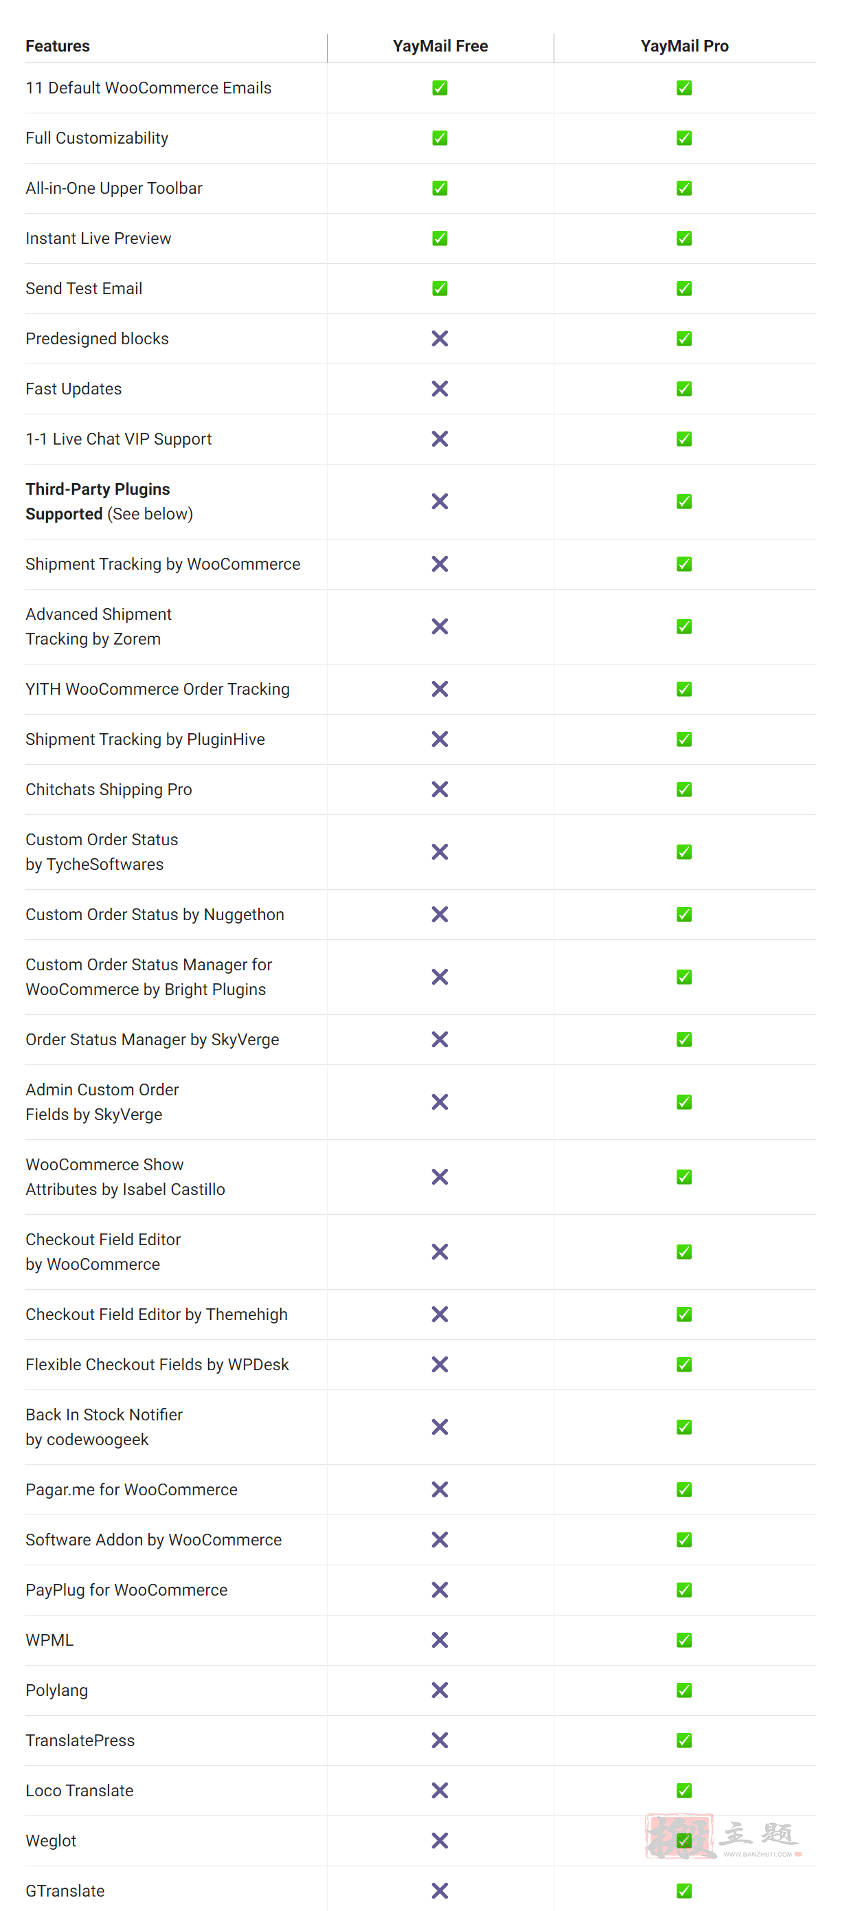The image size is (860, 1911).
Task: Click the Free cross icon for Fast Updates
Action: (440, 389)
